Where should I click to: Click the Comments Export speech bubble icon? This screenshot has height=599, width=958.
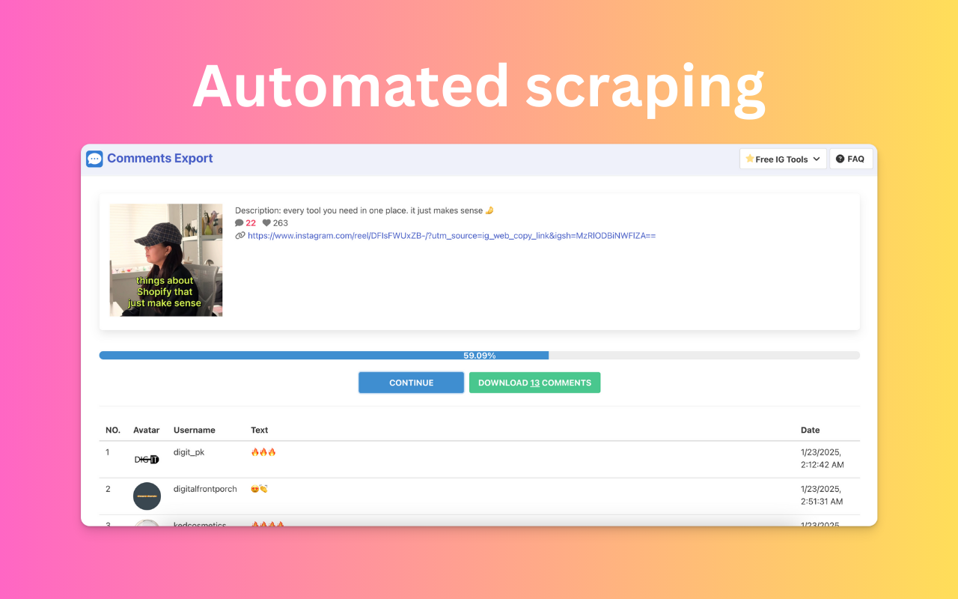pyautogui.click(x=94, y=159)
